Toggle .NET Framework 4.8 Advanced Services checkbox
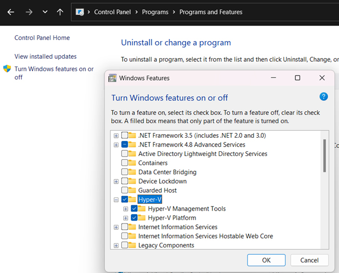This screenshot has height=273, width=339. click(x=125, y=145)
